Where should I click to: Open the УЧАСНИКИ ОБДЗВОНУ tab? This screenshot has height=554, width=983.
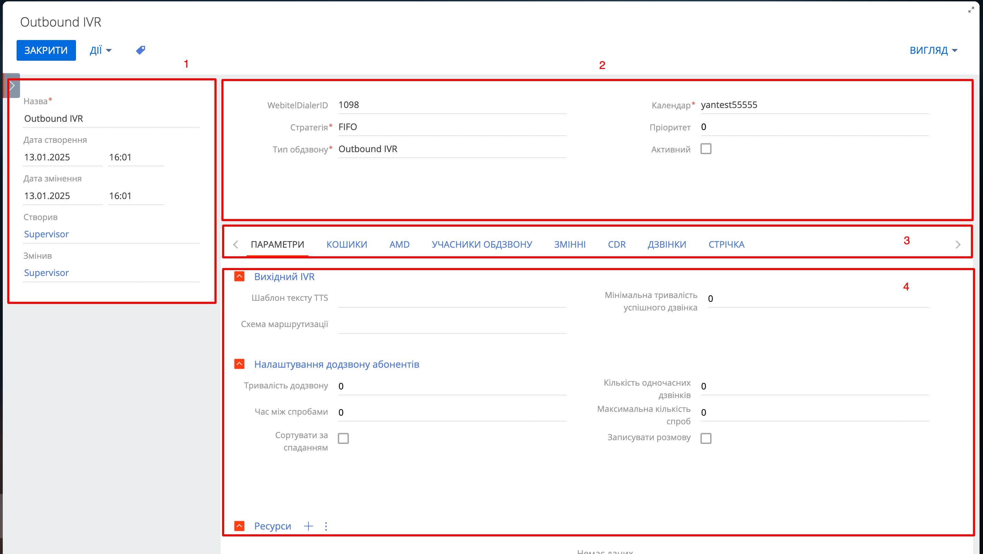pyautogui.click(x=482, y=244)
